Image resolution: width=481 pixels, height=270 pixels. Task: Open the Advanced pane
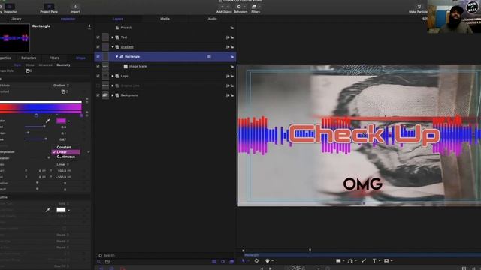click(x=45, y=65)
